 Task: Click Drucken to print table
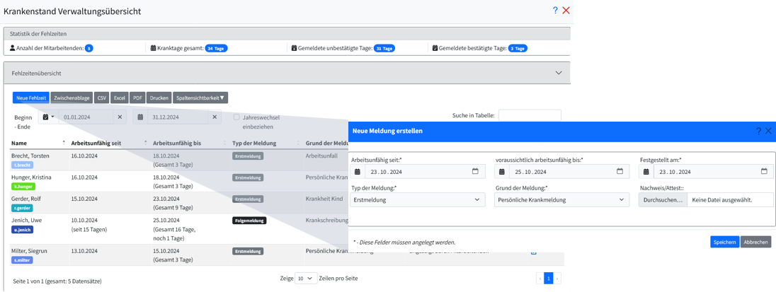159,98
